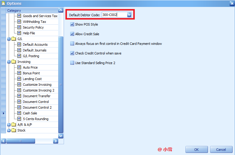Select Auto Price row text
Screen dimensions: 235x155
(x=30, y=67)
